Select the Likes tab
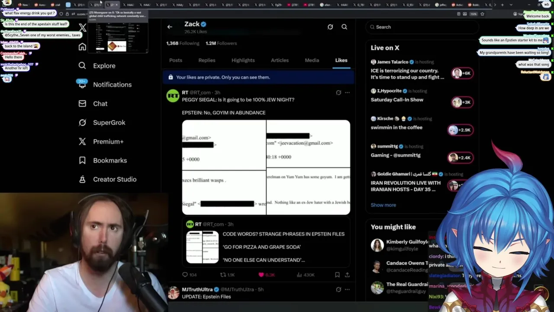Viewport: 554px width, 312px height. point(341,60)
